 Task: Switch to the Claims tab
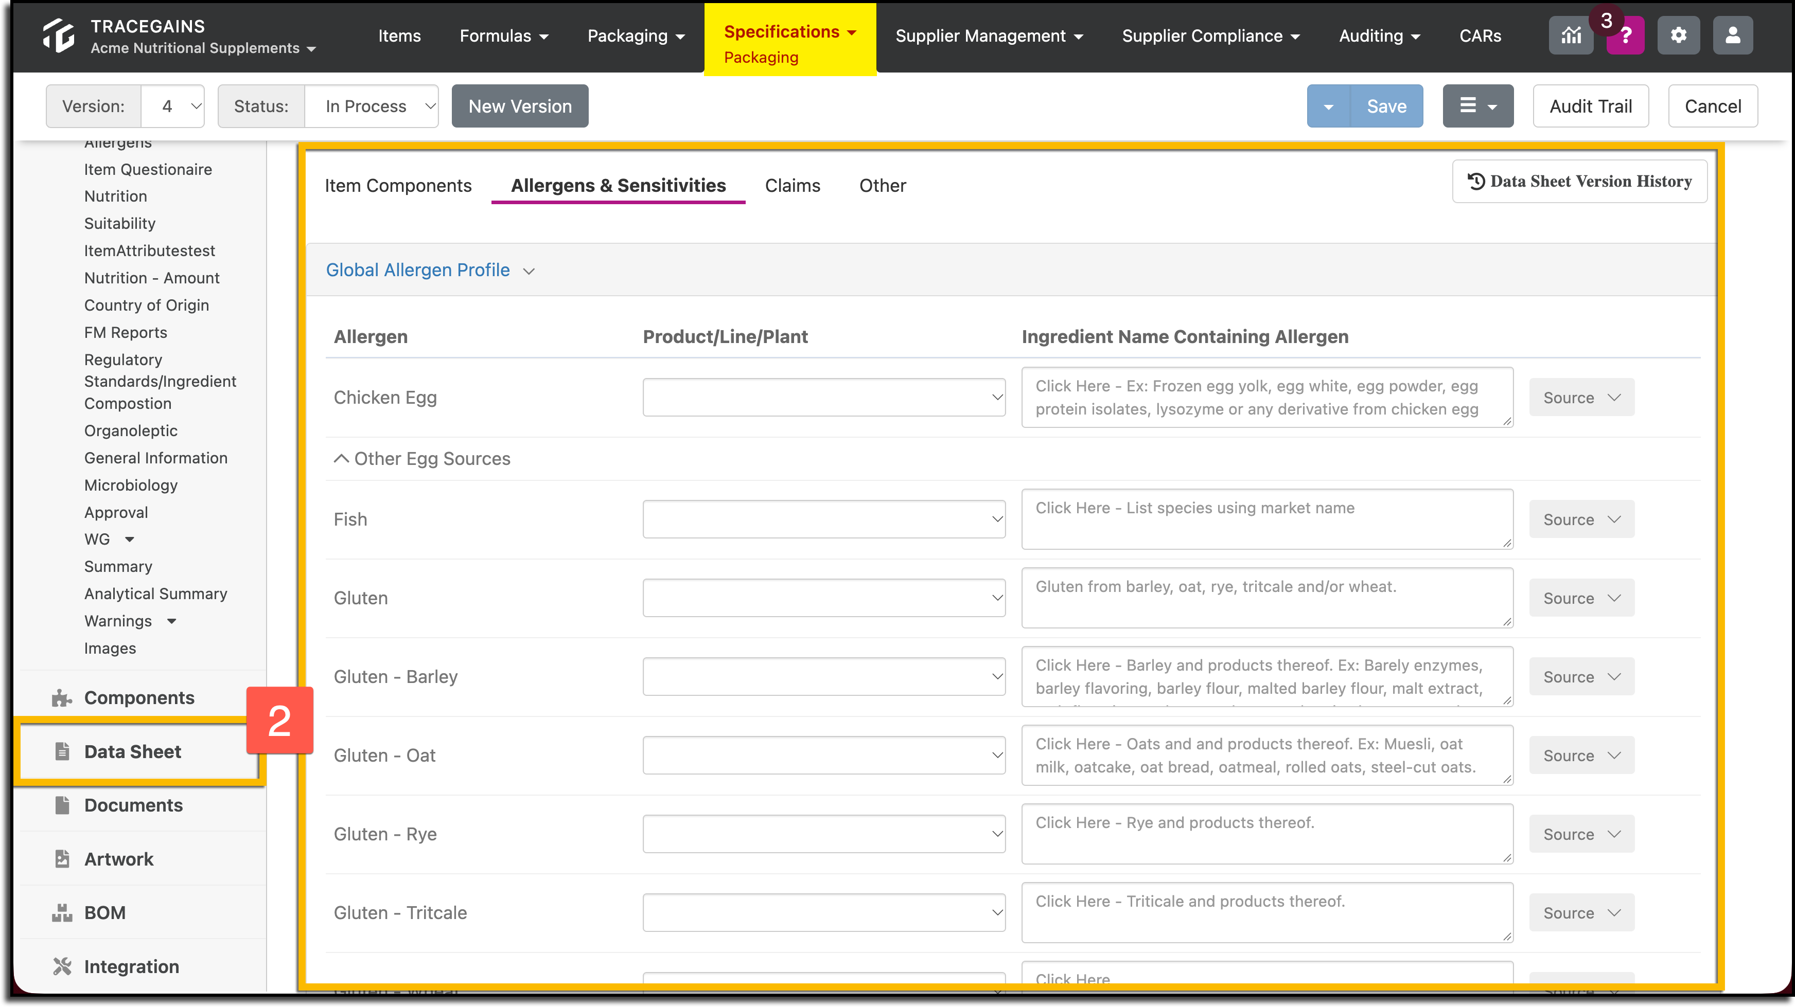pyautogui.click(x=793, y=186)
